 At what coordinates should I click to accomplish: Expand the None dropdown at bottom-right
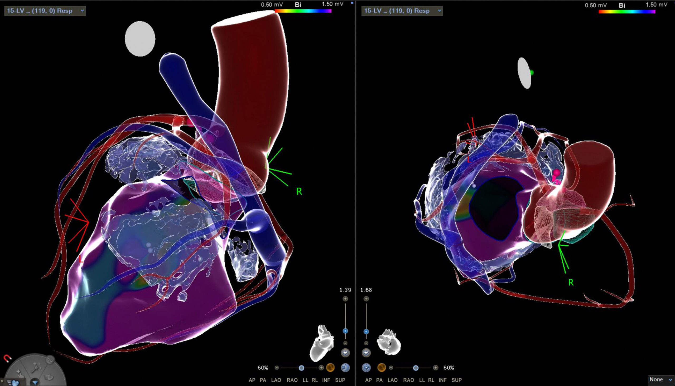[x=661, y=380]
